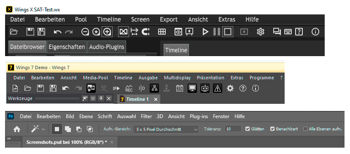Open settings gear in Wings 7 toolbar
350x154 pixels.
(x=230, y=88)
